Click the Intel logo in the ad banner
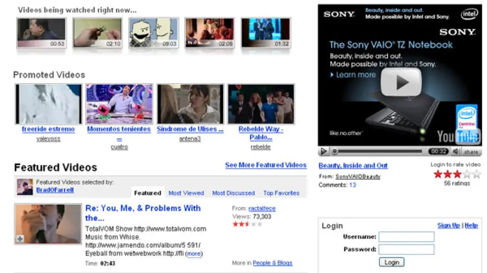Screen dimensions: 487x273 tap(469, 15)
